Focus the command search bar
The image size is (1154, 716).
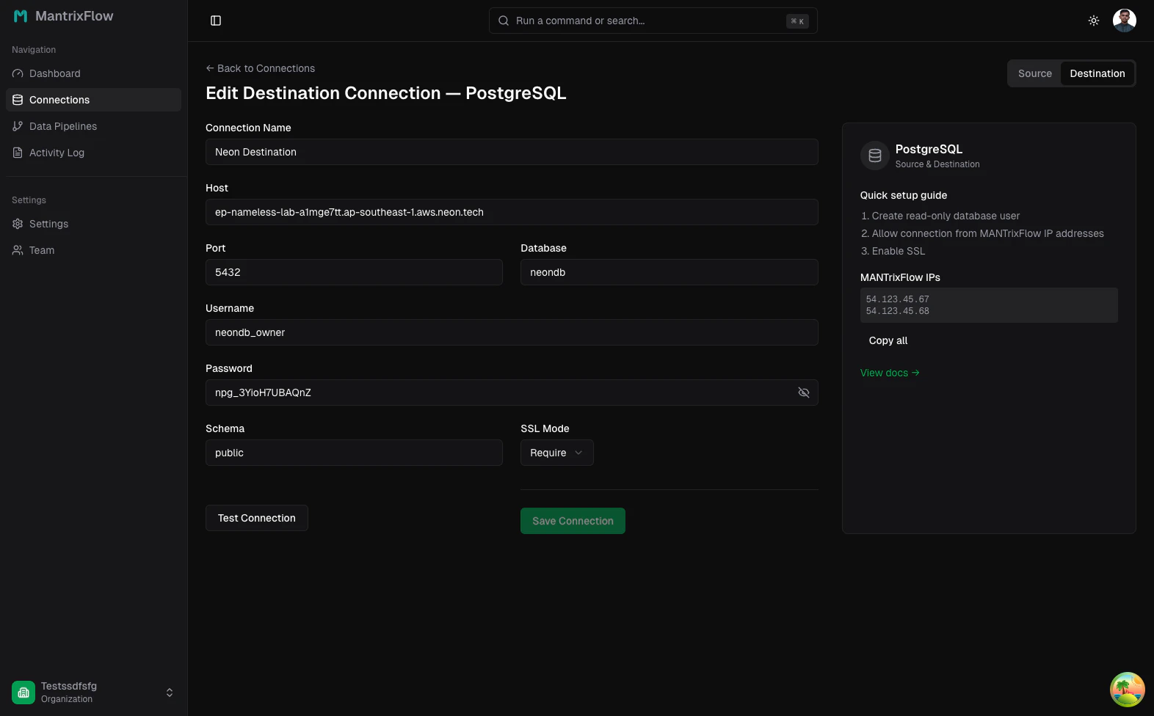[653, 21]
